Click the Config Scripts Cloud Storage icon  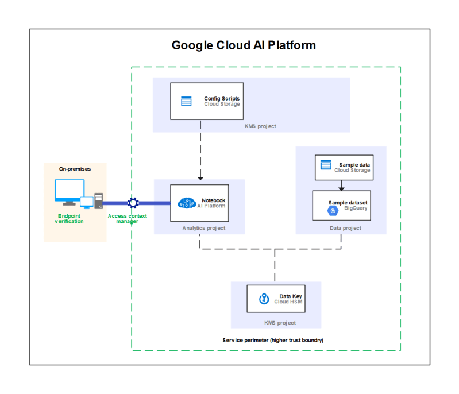tap(186, 101)
